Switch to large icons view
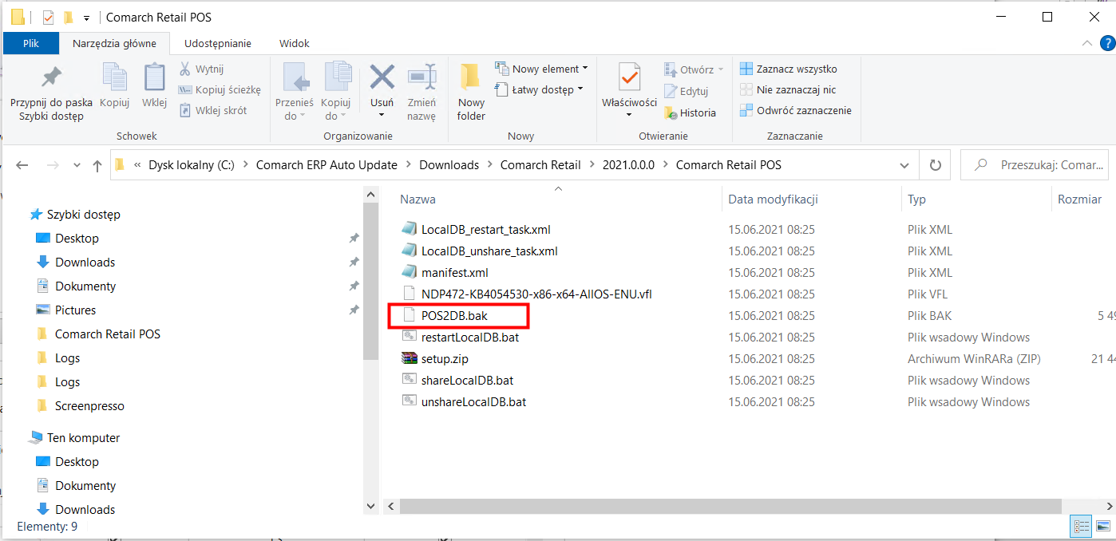The image size is (1116, 541). coord(1102,527)
